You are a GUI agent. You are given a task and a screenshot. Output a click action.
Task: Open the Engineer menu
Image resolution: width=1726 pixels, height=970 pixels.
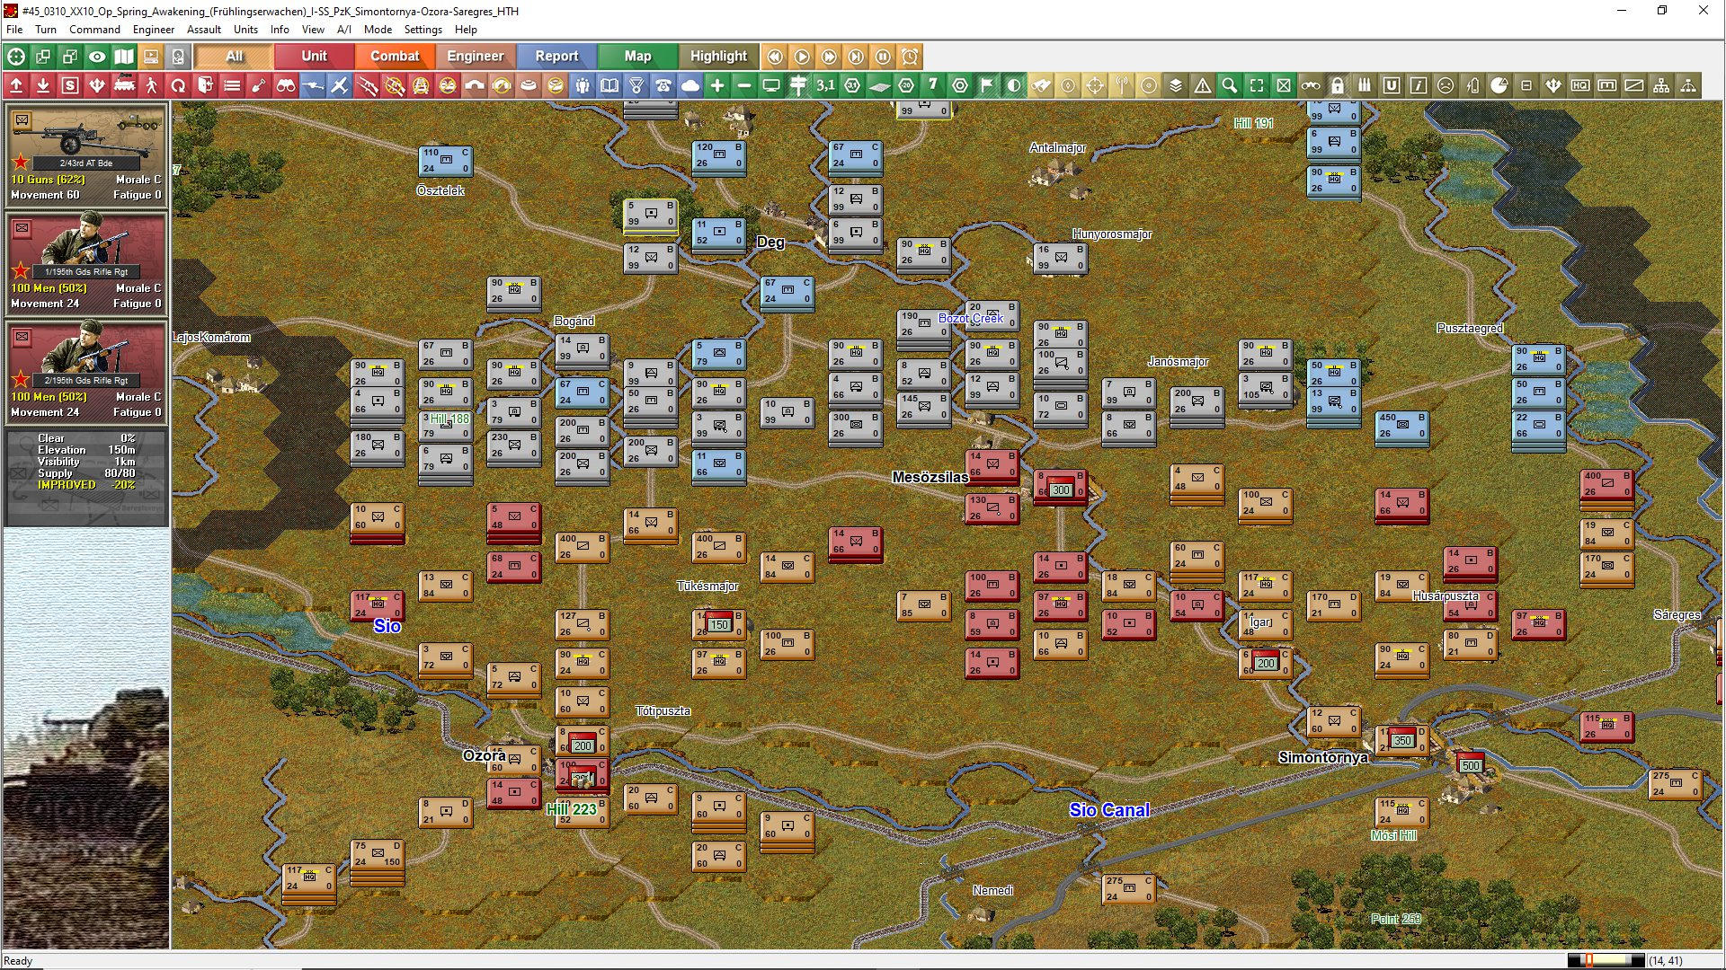click(x=153, y=30)
